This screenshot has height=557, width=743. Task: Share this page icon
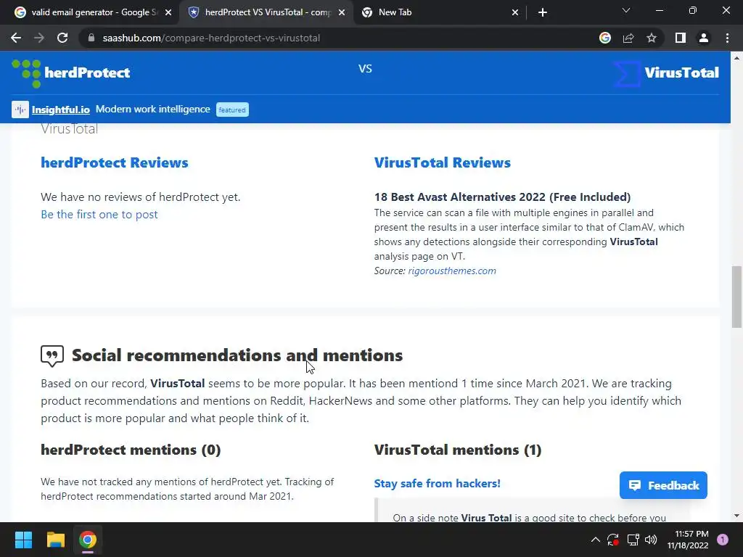click(x=628, y=38)
